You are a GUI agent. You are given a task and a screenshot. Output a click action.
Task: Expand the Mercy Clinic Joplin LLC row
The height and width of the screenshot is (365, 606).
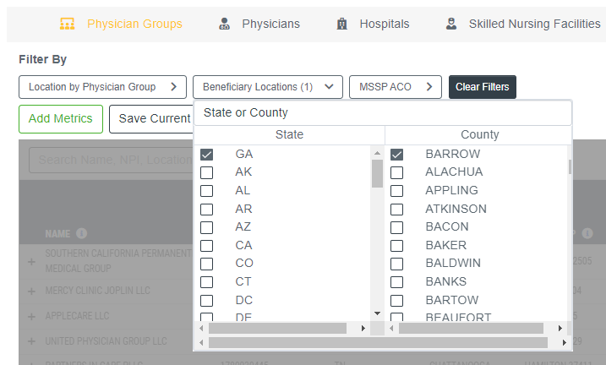31,291
